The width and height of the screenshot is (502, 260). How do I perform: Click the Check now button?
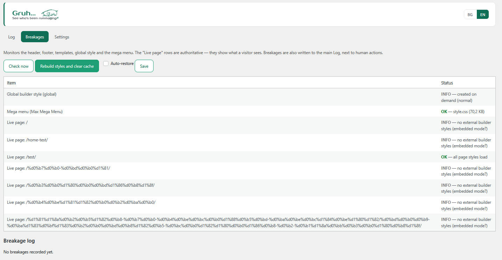(x=19, y=66)
